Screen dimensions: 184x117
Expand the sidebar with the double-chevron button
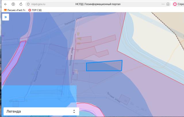coord(5,17)
